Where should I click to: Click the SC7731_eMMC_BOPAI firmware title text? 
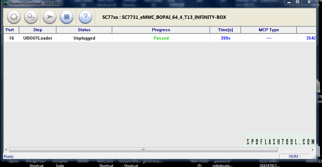click(x=164, y=17)
